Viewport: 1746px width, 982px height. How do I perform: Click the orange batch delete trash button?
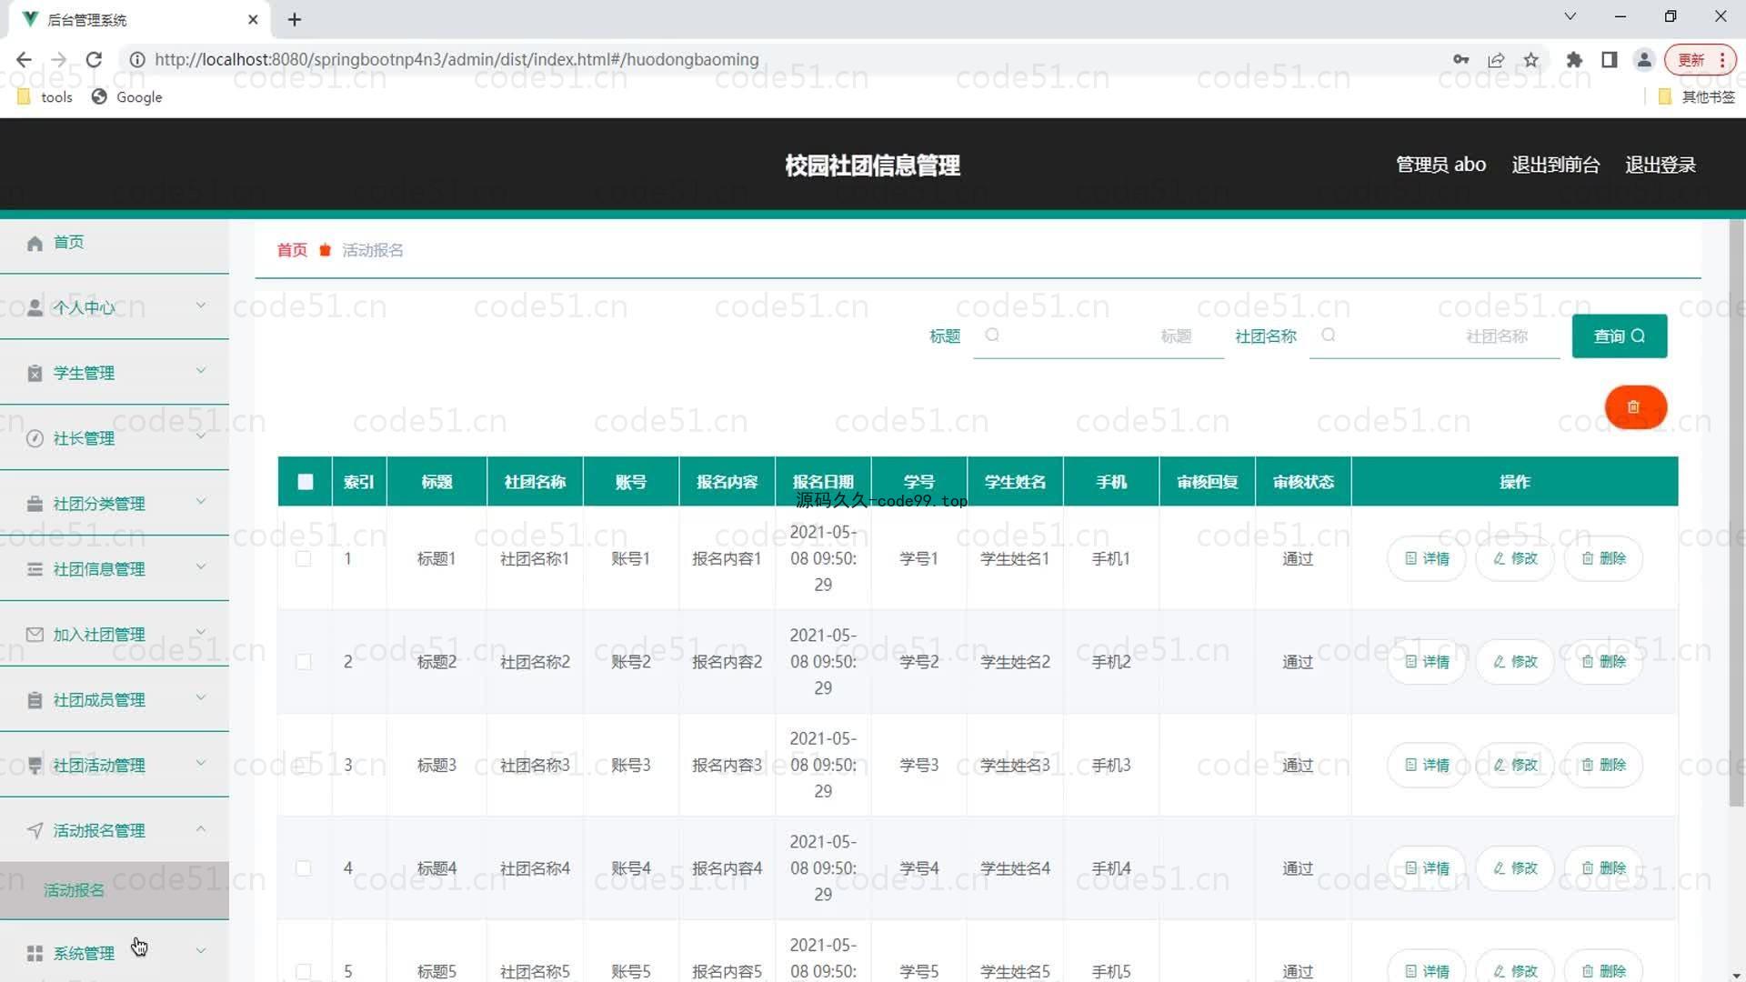[x=1635, y=407]
